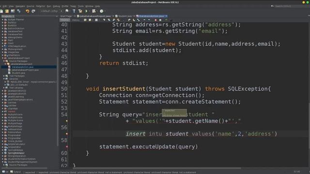Click the Undo arrow in toolbar
The height and width of the screenshot is (174, 310).
point(28,11)
